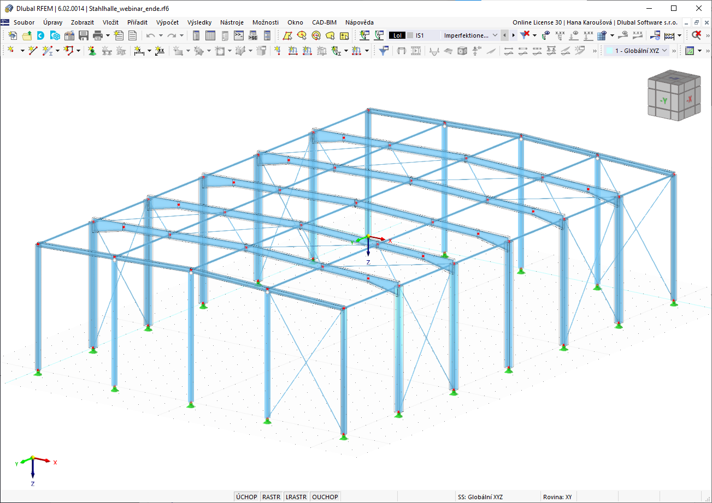The image size is (712, 503).
Task: Expand the work plane options arrow
Action: (699, 51)
